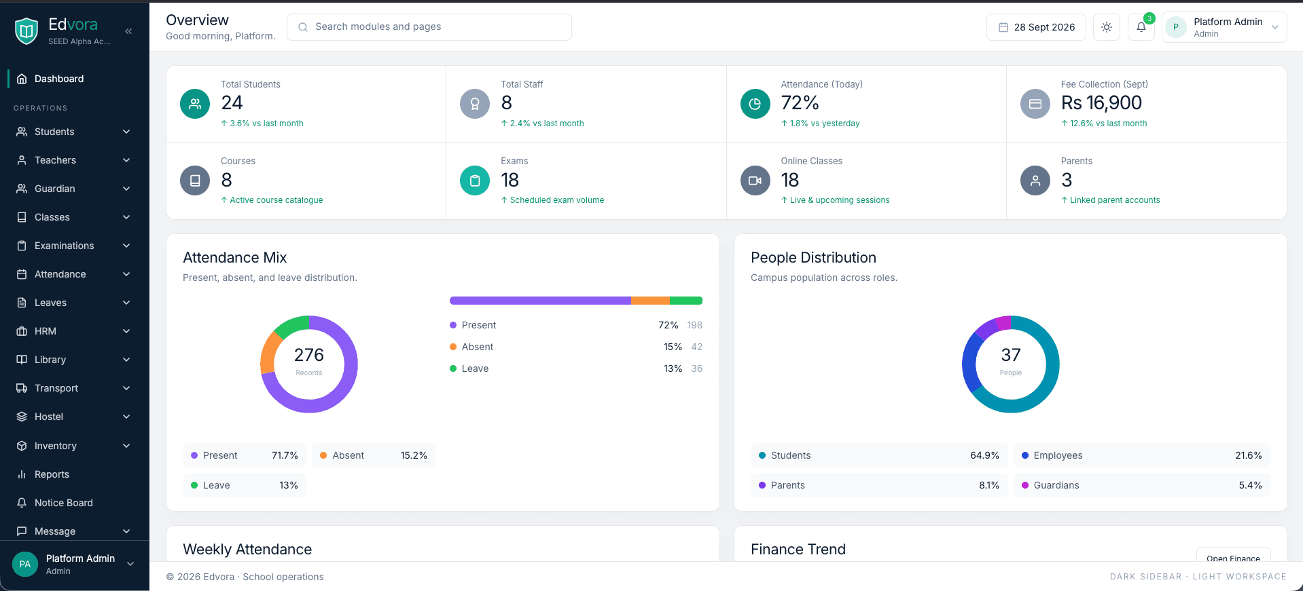Screen dimensions: 1303x591
Task: Click the Exams clipboard icon
Action: [475, 180]
